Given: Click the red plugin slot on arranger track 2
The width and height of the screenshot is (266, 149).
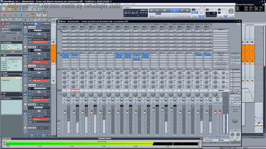Looking at the screenshot, I should pos(40,62).
